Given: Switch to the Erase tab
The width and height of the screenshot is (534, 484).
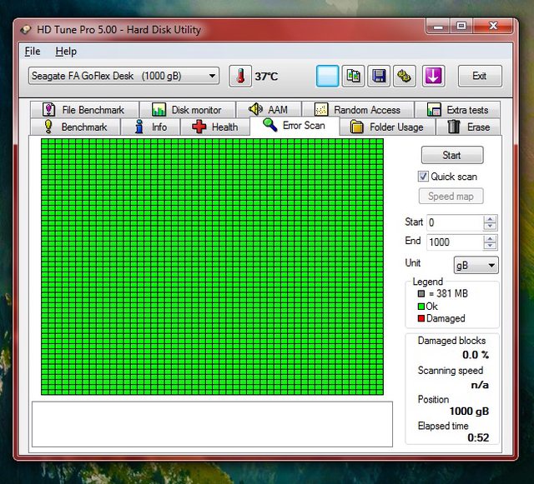Looking at the screenshot, I should coord(468,127).
